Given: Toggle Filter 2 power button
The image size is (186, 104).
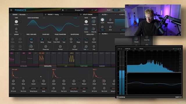Looking at the screenshot, I should (99, 34).
